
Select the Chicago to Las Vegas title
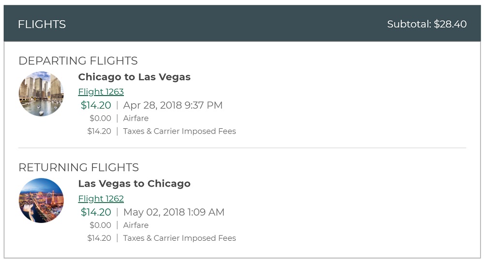click(134, 77)
